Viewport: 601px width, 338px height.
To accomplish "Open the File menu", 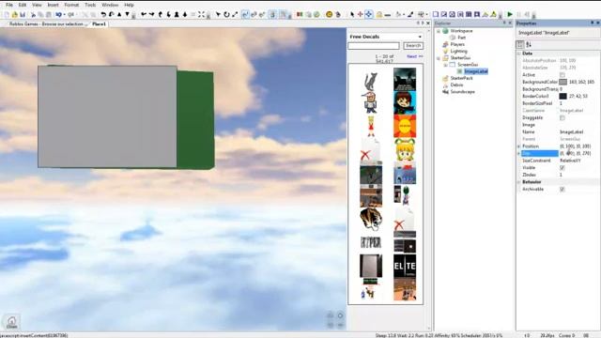I will [x=9, y=5].
